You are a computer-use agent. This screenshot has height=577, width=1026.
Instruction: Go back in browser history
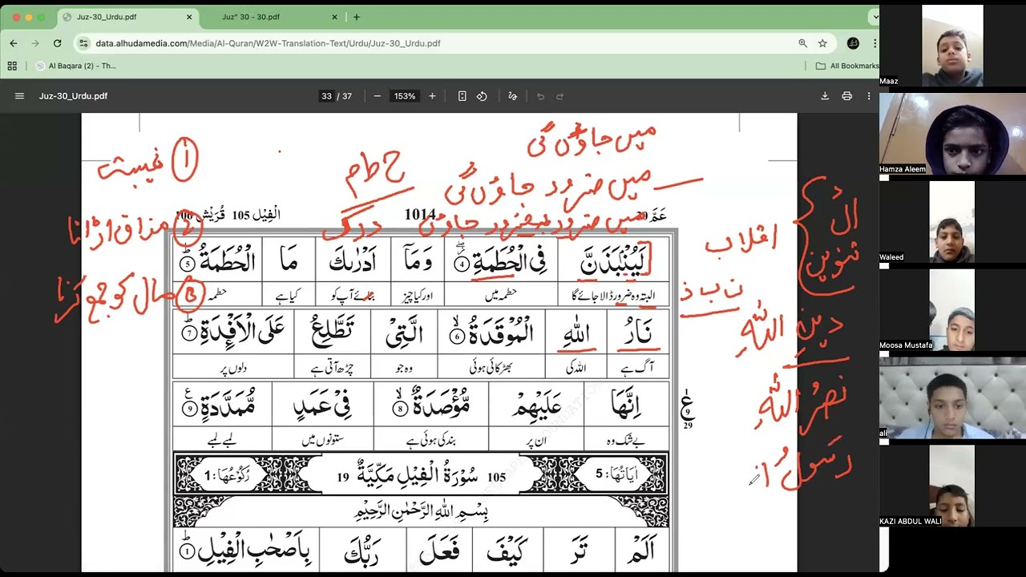click(14, 43)
